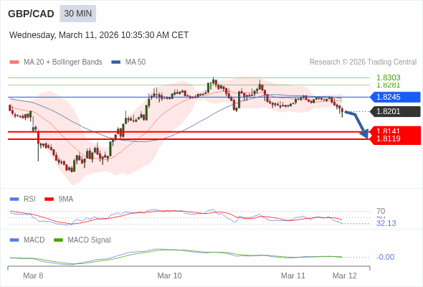This screenshot has height=287, width=423.
Task: Click the 1.8201 current price tag
Action: tap(396, 111)
